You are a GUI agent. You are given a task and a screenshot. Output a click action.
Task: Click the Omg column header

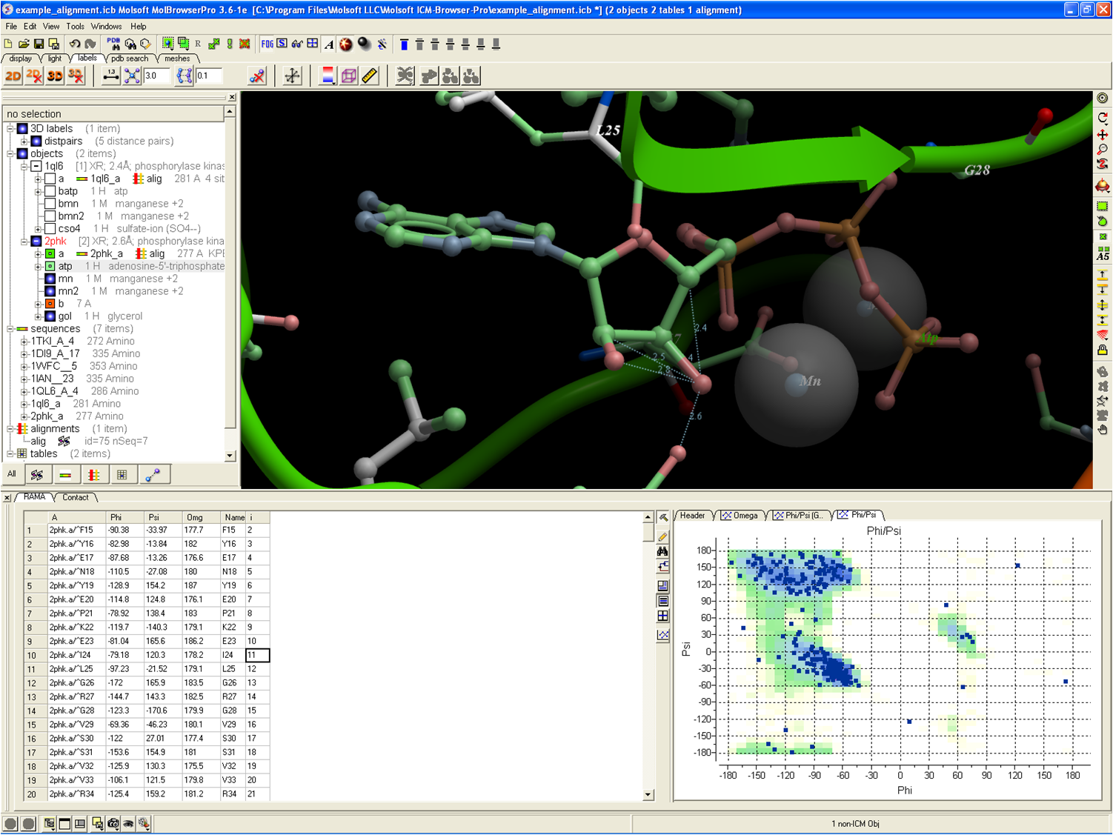tap(195, 517)
